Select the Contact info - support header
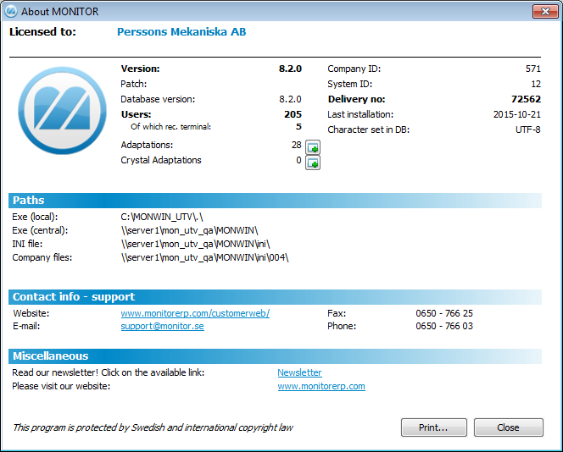Screen dimensions: 563x452 [x=275, y=297]
